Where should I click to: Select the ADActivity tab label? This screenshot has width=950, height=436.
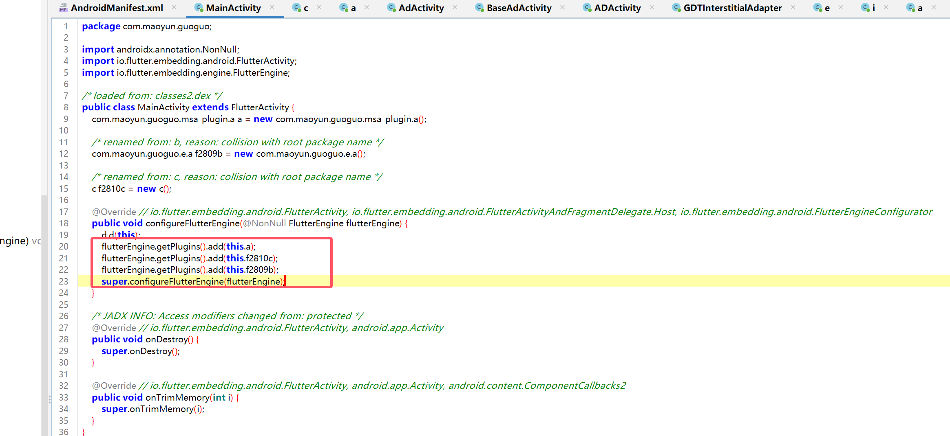(x=617, y=8)
